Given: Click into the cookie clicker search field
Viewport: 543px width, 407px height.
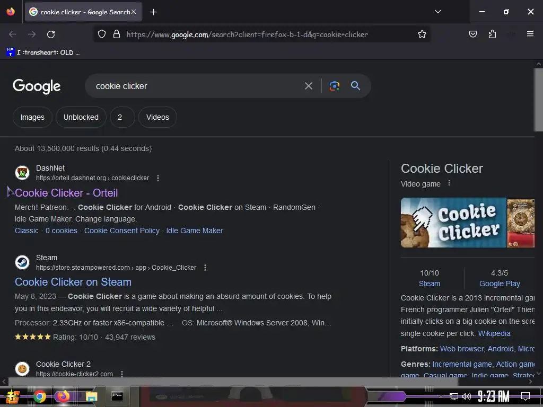Looking at the screenshot, I should coord(194,86).
